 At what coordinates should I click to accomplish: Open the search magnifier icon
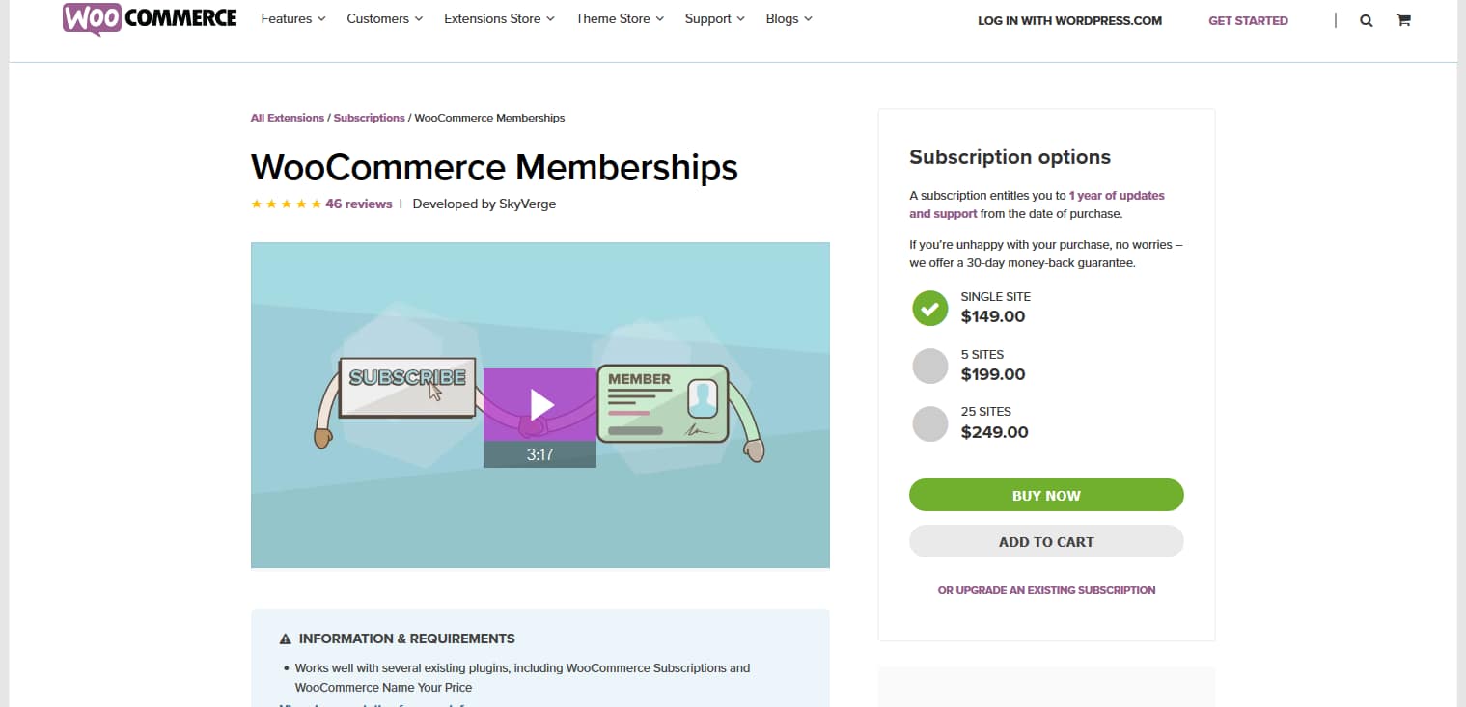pyautogui.click(x=1366, y=20)
